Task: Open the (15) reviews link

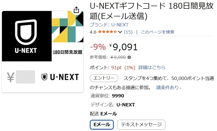Action: (x=128, y=32)
